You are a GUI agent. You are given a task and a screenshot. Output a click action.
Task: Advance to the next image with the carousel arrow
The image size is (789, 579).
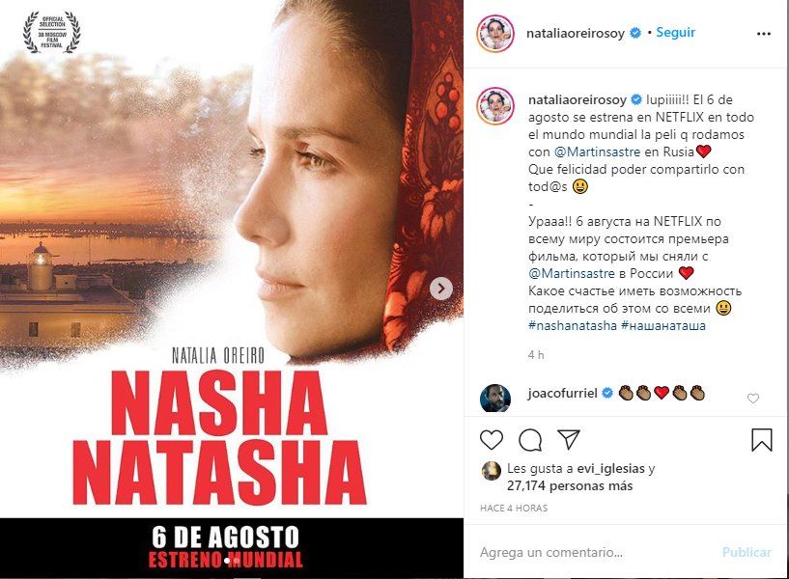coord(441,289)
